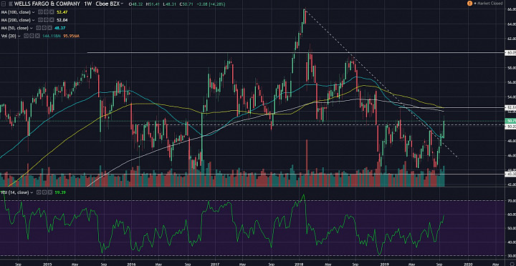Screen dimensions: 516x266
Task: Hide the MA (50, close) indicator
Action: pos(39,28)
